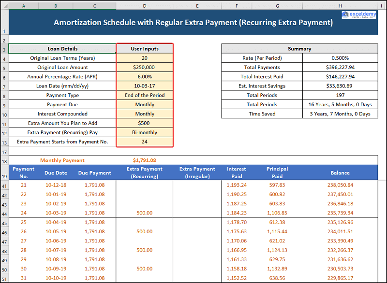Select the $396,227.94 total payments cell
This screenshot has width=387, height=283.
click(x=340, y=67)
